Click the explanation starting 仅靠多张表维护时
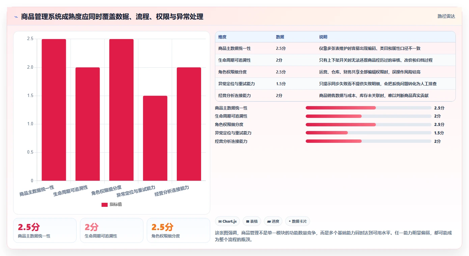The image size is (469, 256). point(370,49)
